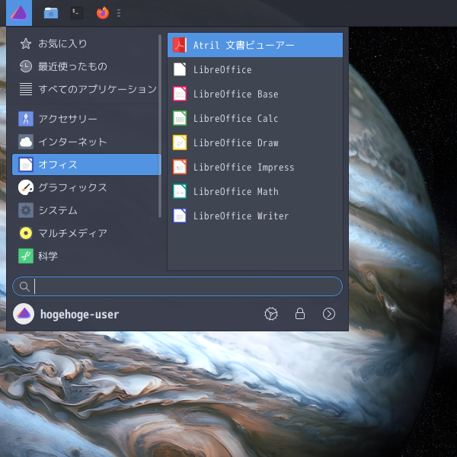
Task: Click the category list scrollbar
Action: click(x=160, y=126)
